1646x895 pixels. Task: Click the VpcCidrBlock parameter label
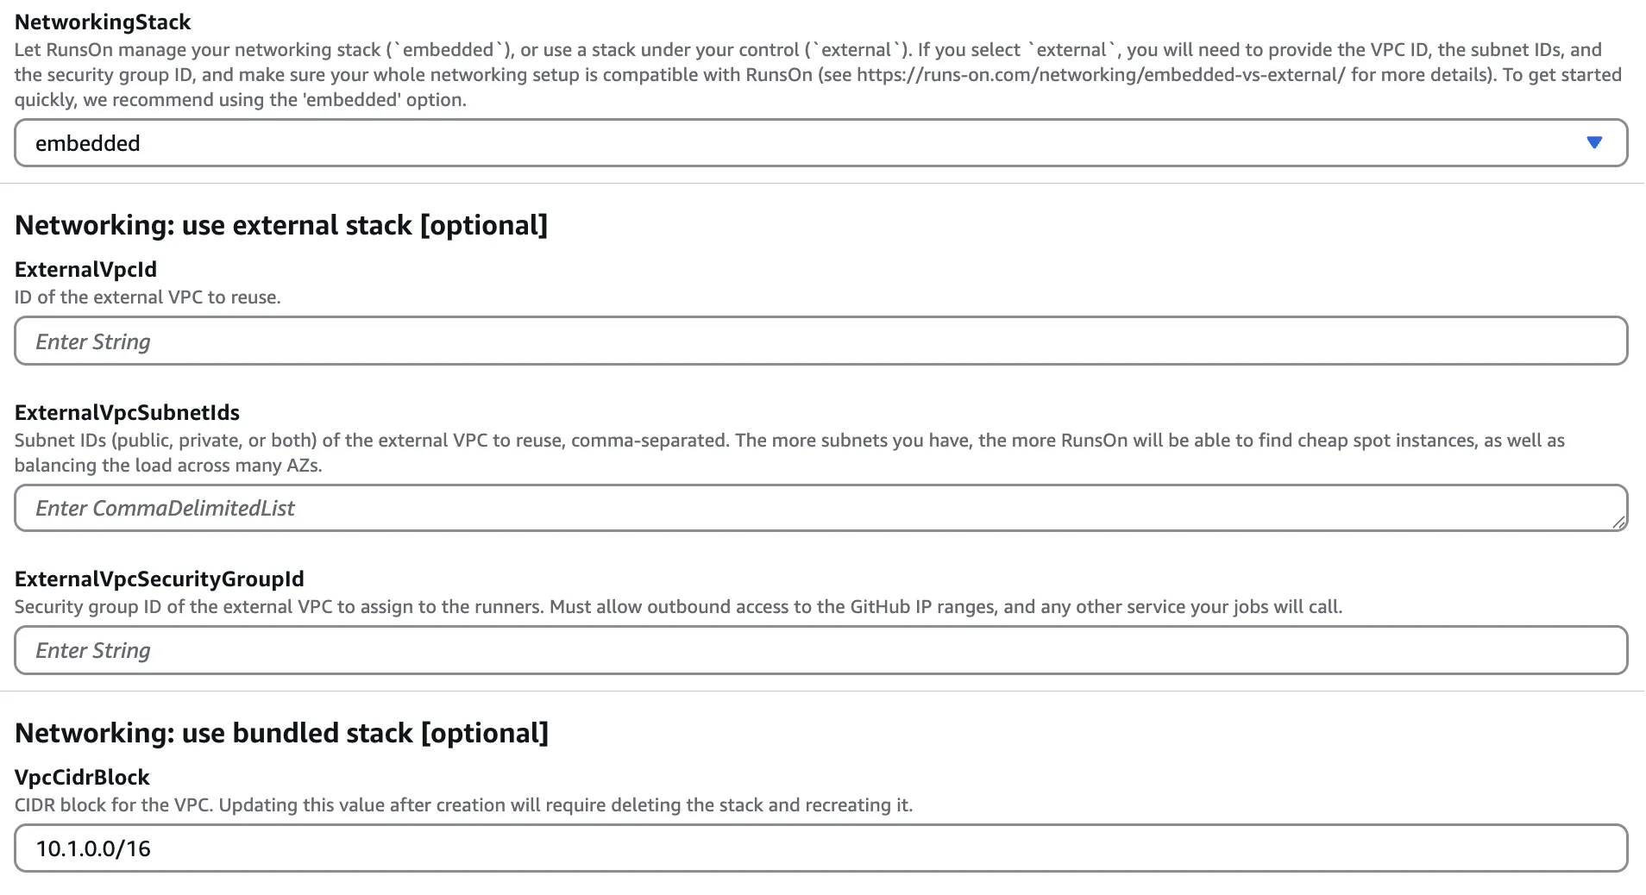pos(82,777)
